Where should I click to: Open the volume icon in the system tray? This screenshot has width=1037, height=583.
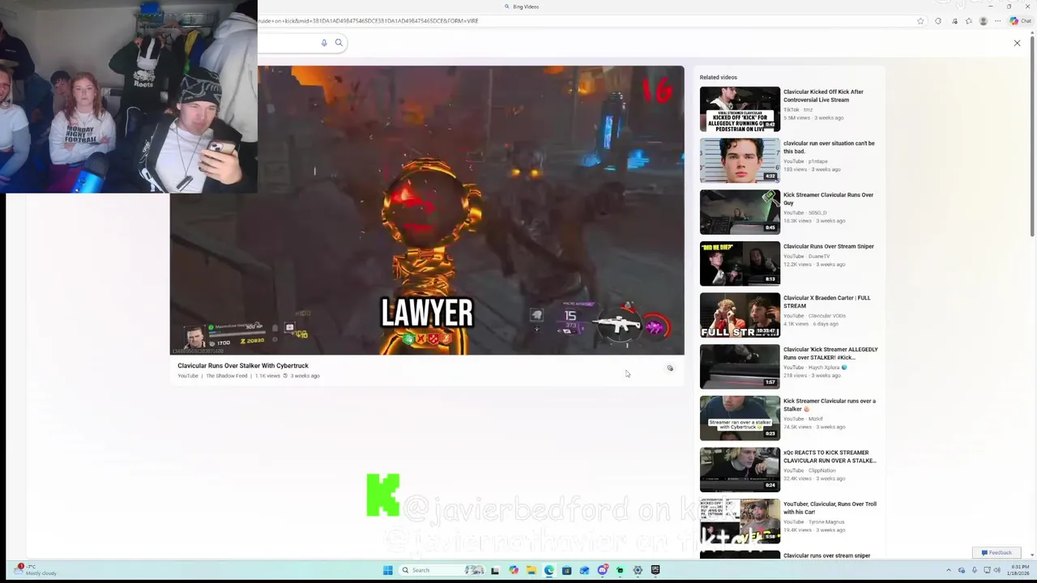point(998,570)
